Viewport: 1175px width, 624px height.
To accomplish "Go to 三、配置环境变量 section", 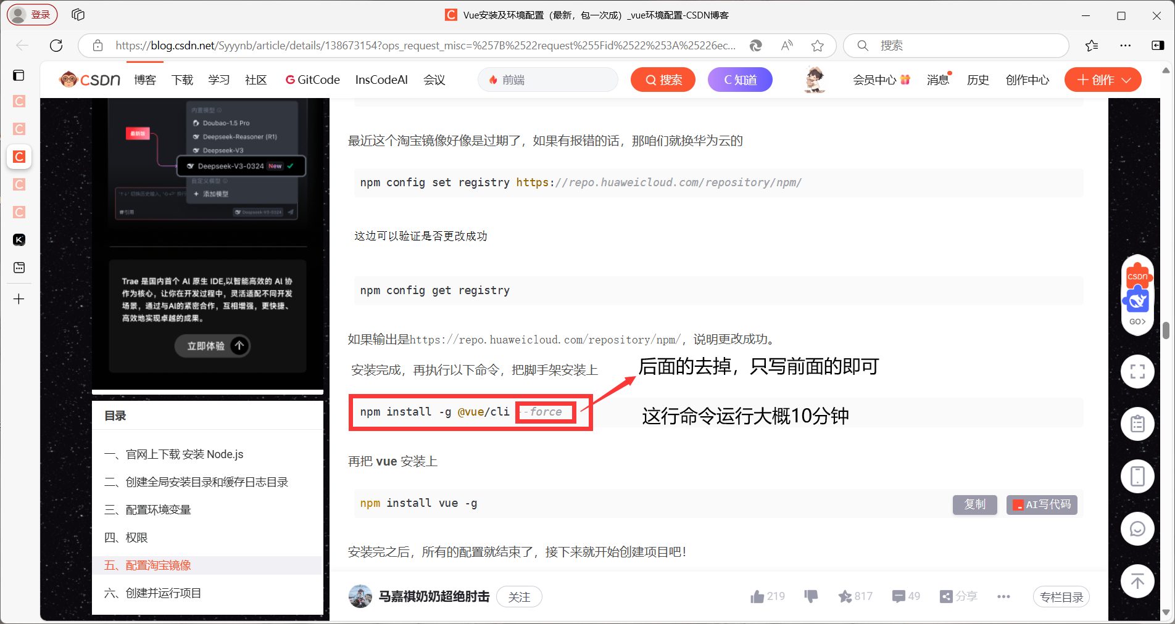I will click(147, 510).
